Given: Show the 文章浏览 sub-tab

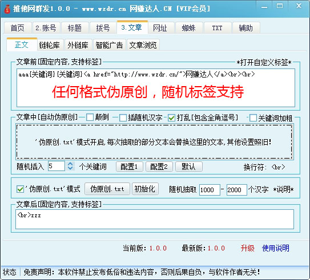Looking at the screenshot, I should [143, 45].
